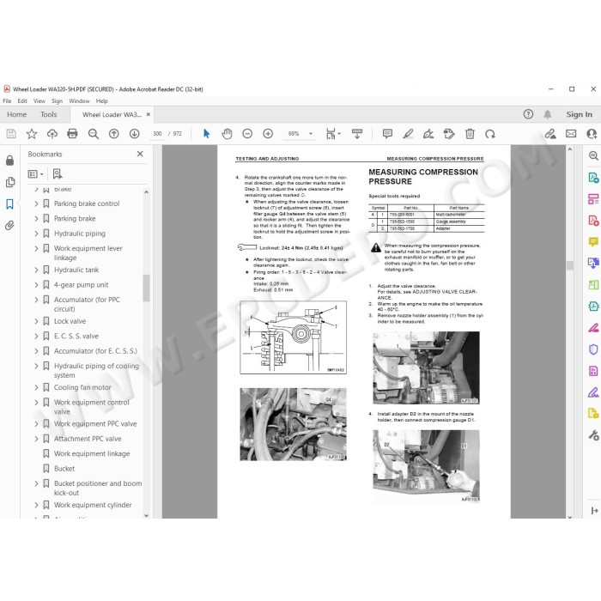Switch to the Home tab

[x=17, y=114]
